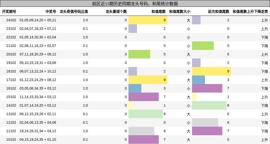This screenshot has height=144, width=270.
Task: Select period number 15102
Action: 11,97
